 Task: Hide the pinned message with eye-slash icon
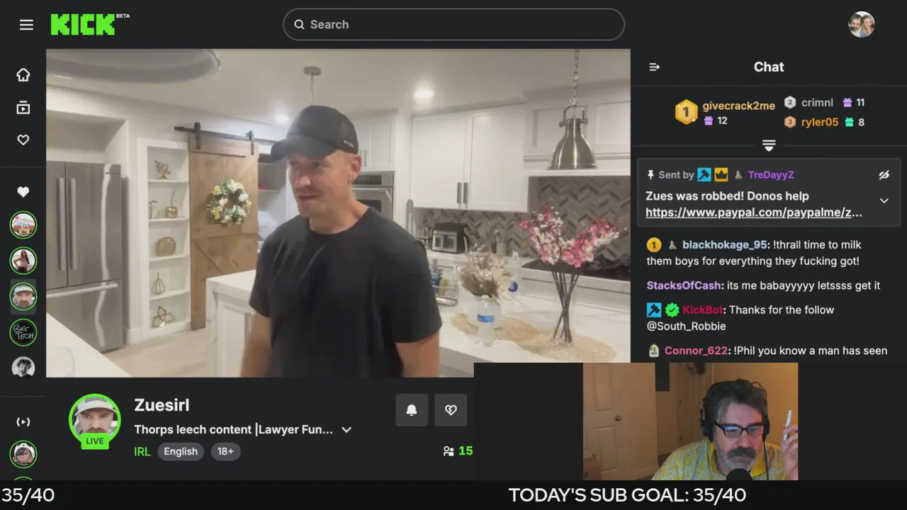click(x=884, y=175)
